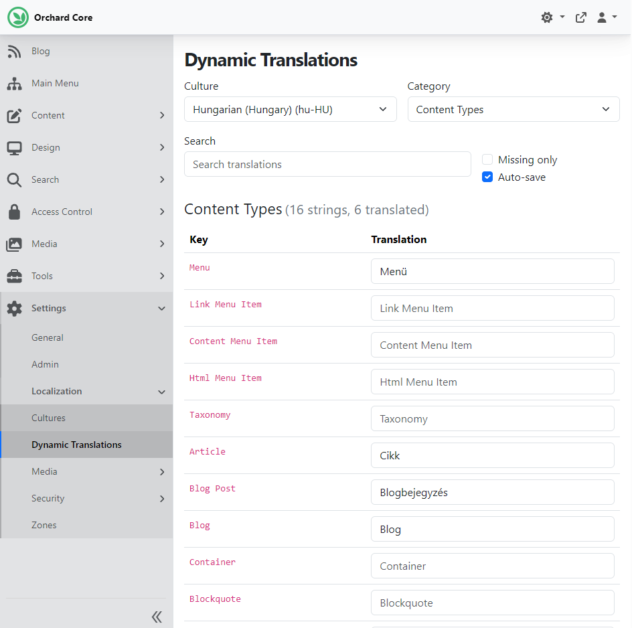Edit the Link Menu Item translation field

(493, 309)
